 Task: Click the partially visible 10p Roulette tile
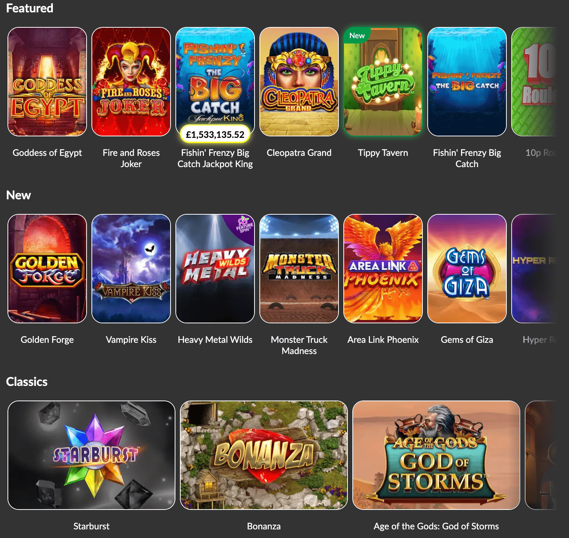[534, 82]
